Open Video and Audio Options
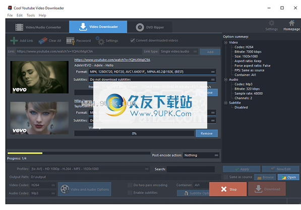Viewport: 301px width, 210px height. (85, 189)
